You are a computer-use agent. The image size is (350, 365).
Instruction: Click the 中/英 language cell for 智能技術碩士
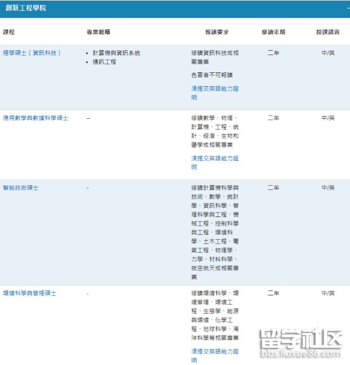coord(328,188)
